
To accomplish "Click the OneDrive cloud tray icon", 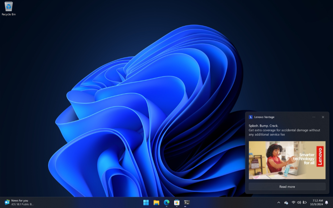I will tap(286, 203).
